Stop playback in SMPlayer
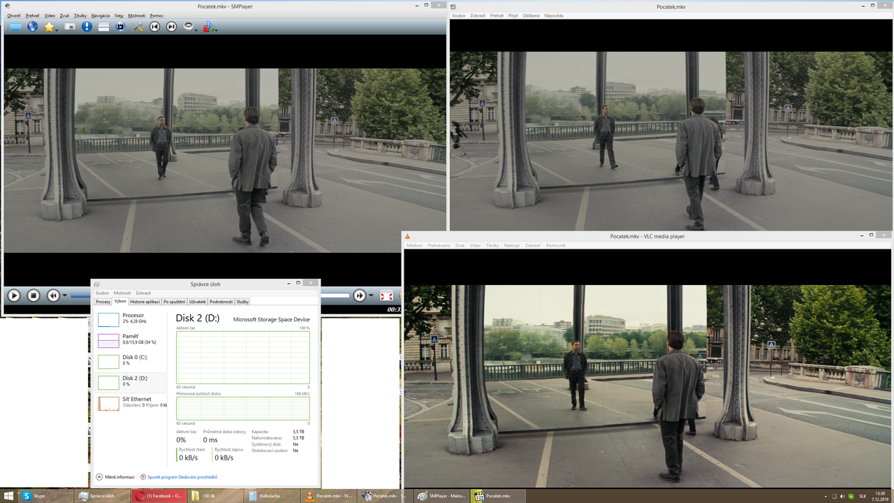 click(x=34, y=296)
